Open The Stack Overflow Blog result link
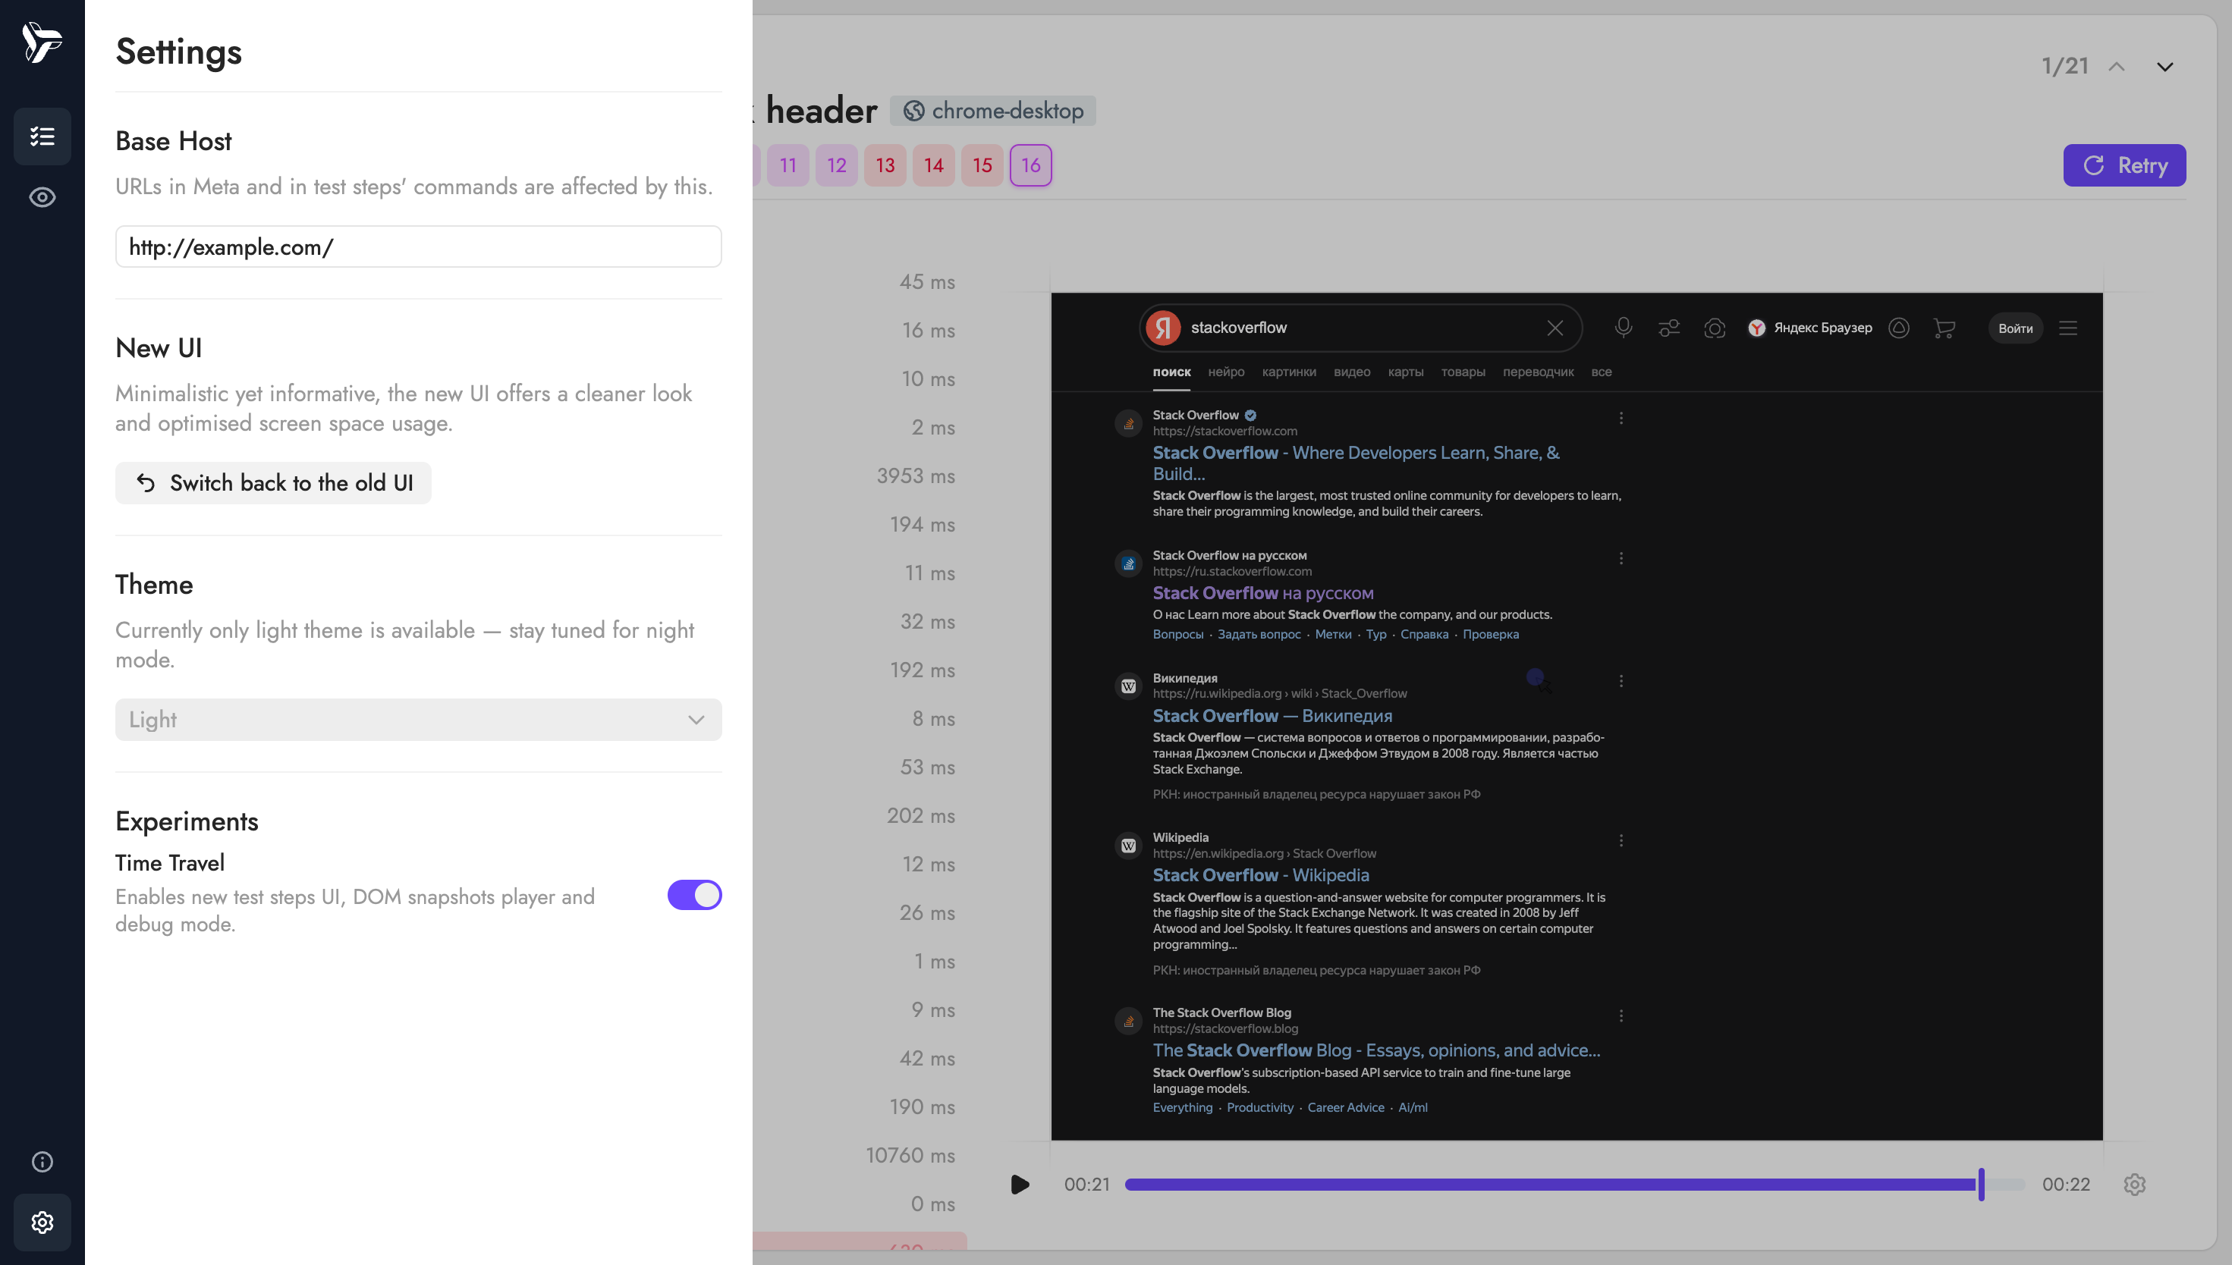 (x=1376, y=1050)
